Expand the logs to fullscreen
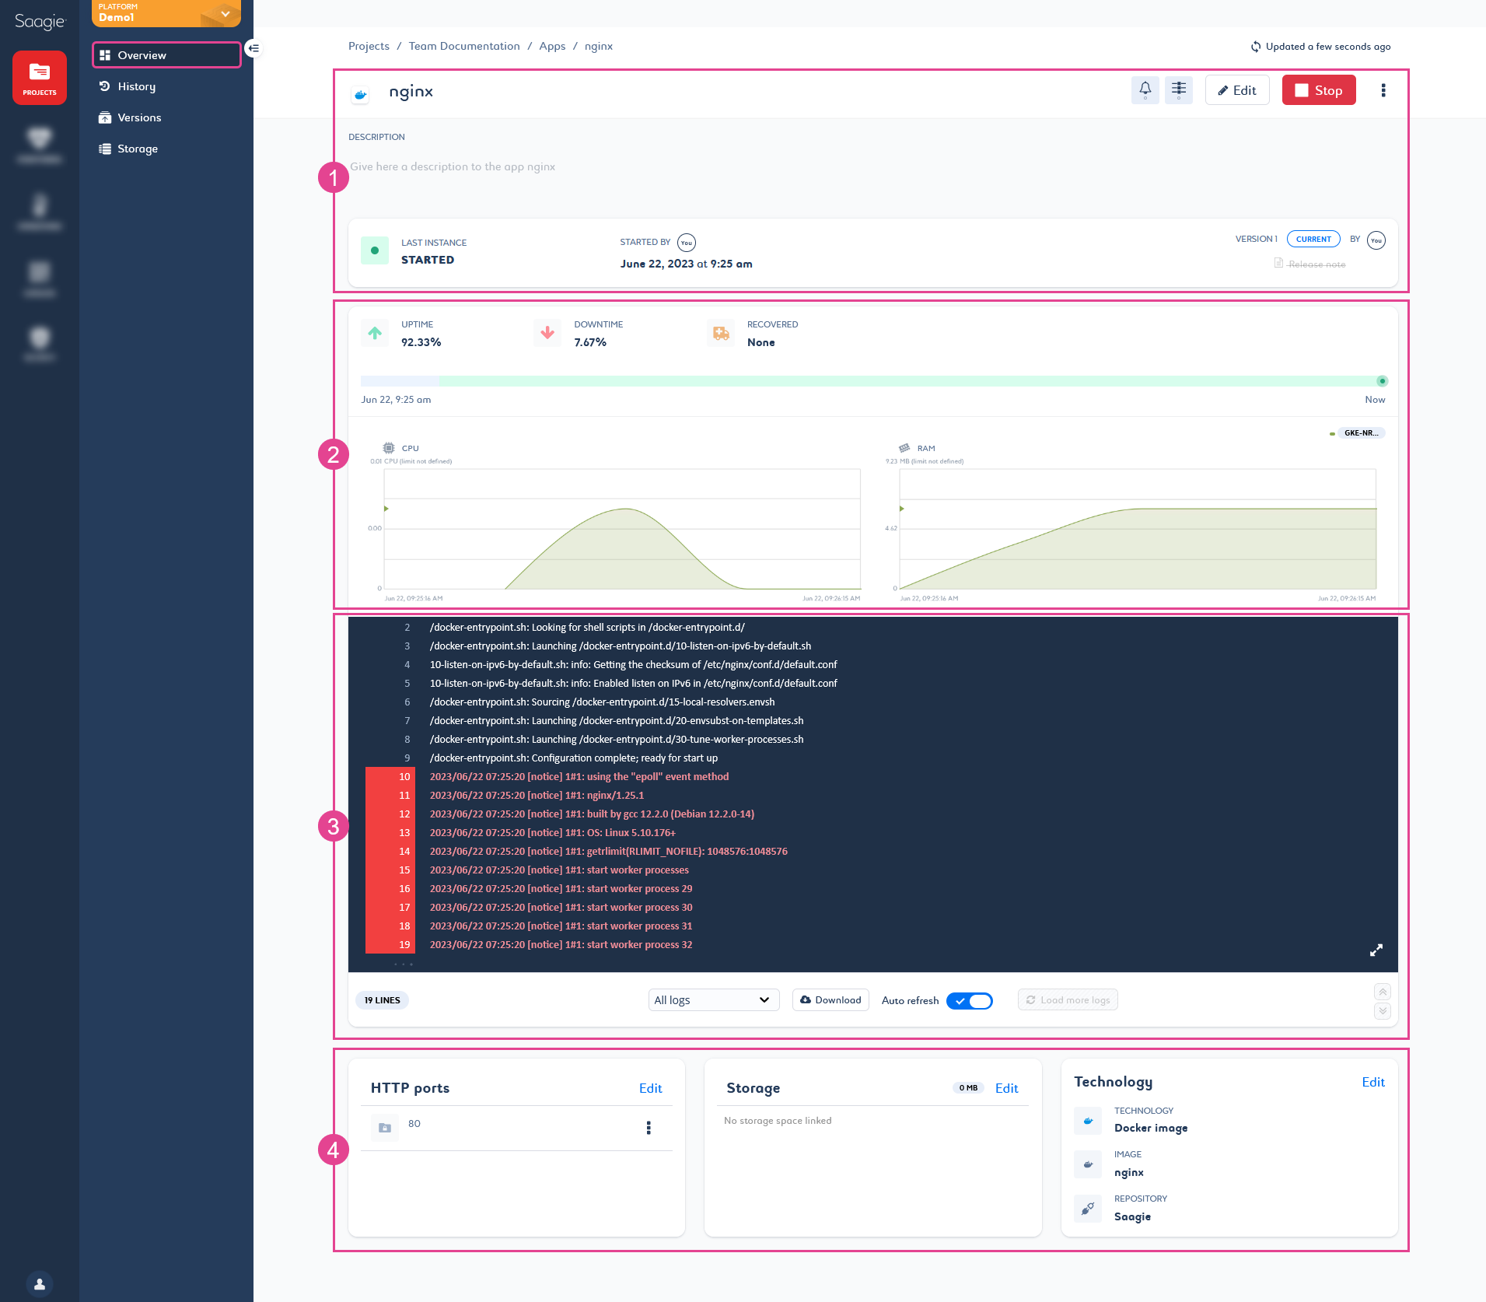The height and width of the screenshot is (1302, 1486). pos(1376,950)
